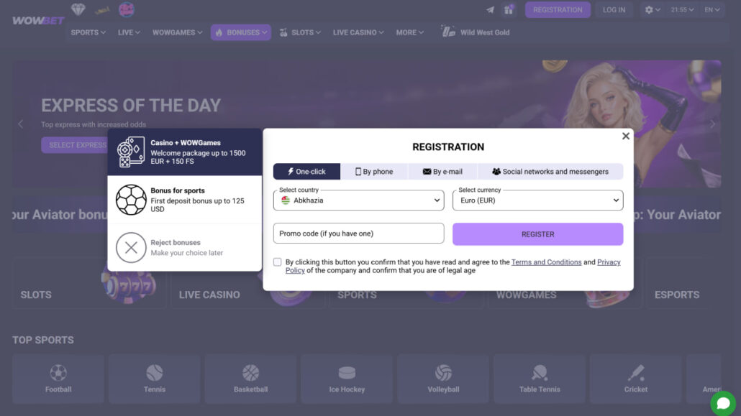Click the golden icon in header

click(x=102, y=10)
